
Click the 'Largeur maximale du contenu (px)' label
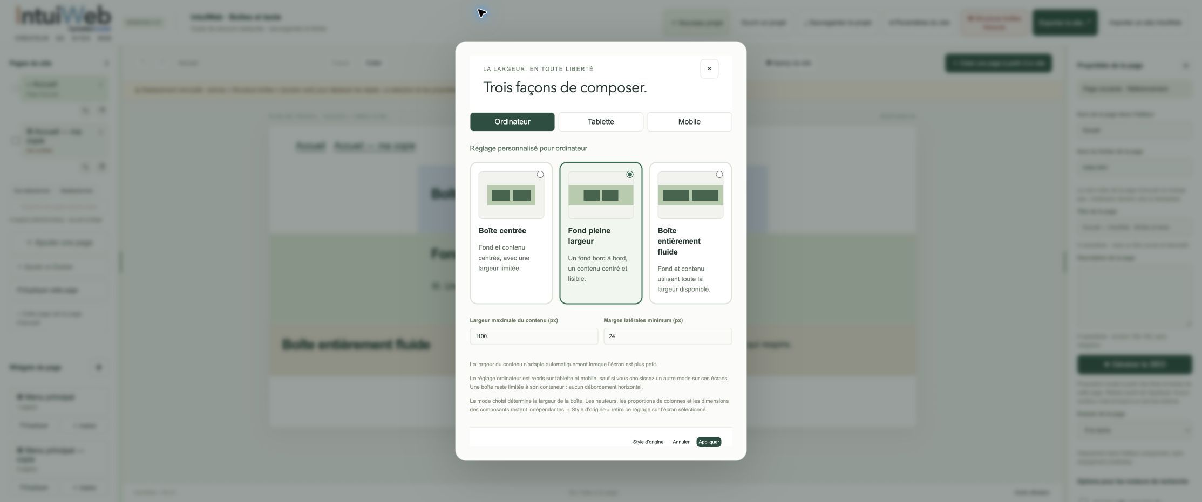pyautogui.click(x=514, y=320)
